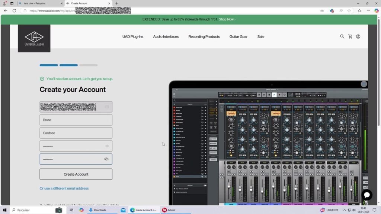Open the camera icon in taskbar search
Image resolution: width=381 pixels, height=214 pixels.
(58, 210)
